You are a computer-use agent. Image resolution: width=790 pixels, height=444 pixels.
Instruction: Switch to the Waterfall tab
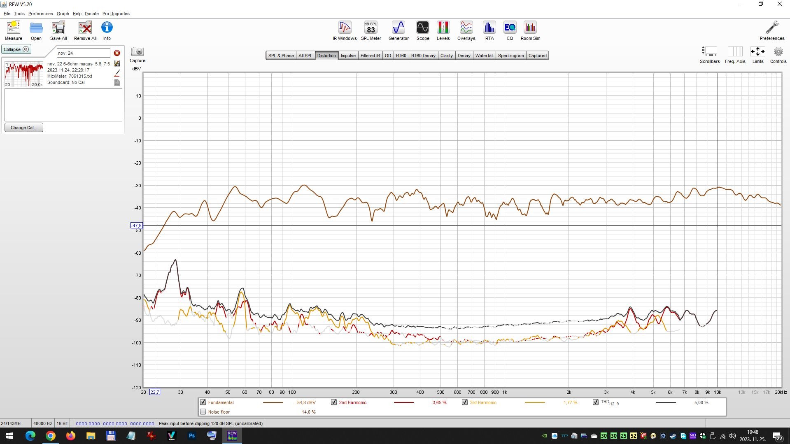coord(484,56)
